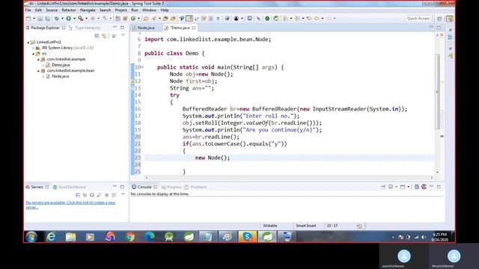Toggle Mark Occurrences toolbar icon
The height and width of the screenshot is (269, 479).
click(189, 19)
